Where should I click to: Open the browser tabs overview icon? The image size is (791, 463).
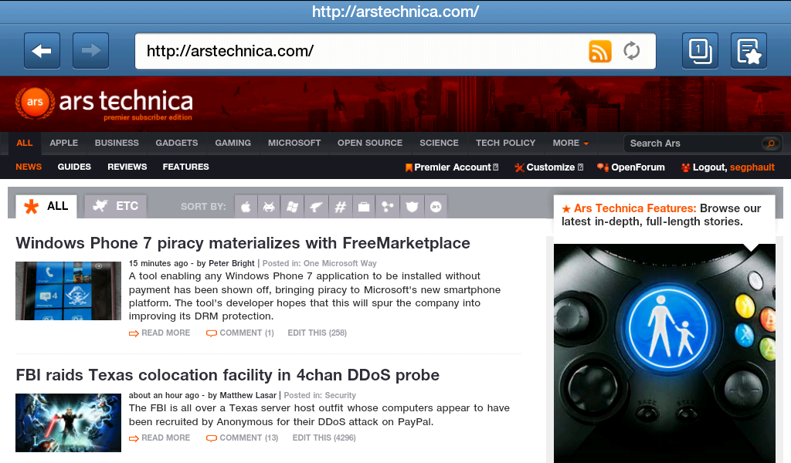(700, 50)
